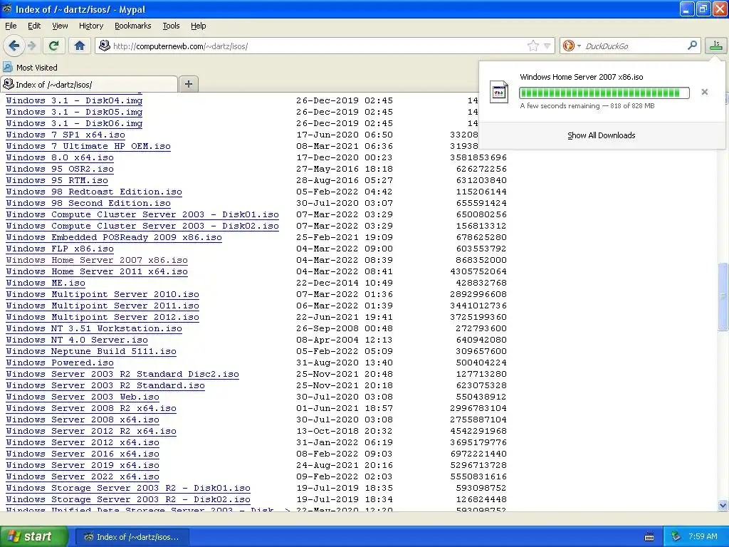729x547 pixels.
Task: Open the Windows Start menu
Action: tap(34, 536)
